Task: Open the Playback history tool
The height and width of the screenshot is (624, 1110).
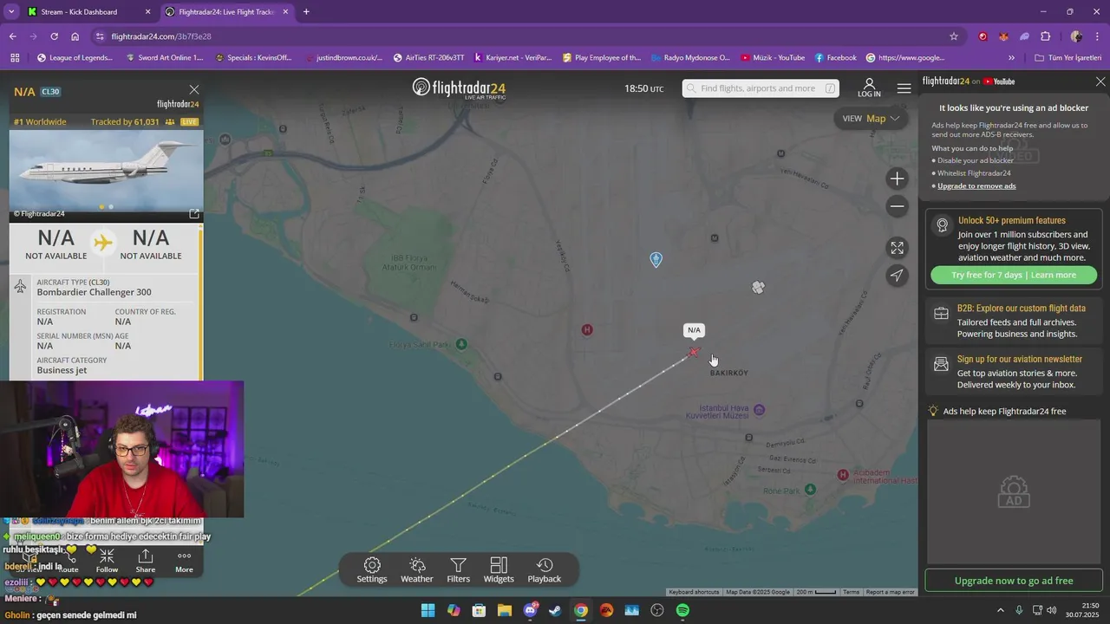Action: (545, 570)
